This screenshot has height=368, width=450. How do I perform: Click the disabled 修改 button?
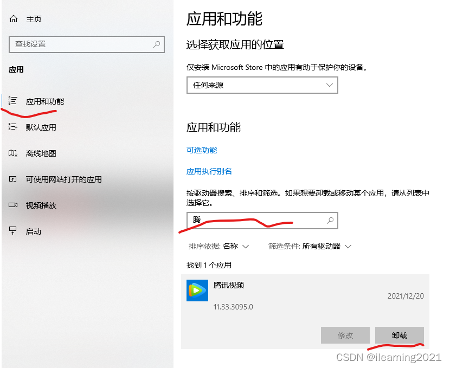click(x=345, y=335)
